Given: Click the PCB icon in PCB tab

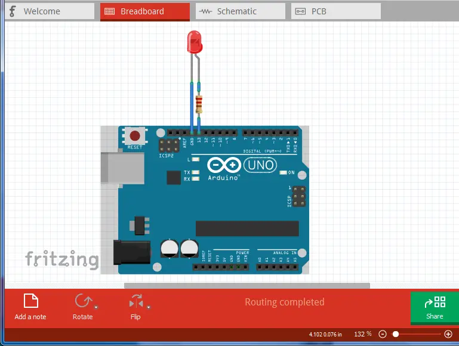Looking at the screenshot, I should (x=300, y=11).
